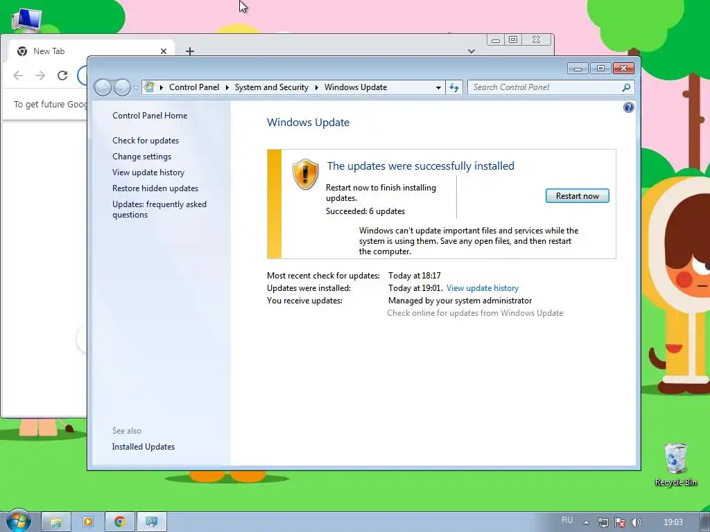
Task: Click Chrome's forward arrow
Action: click(x=40, y=76)
